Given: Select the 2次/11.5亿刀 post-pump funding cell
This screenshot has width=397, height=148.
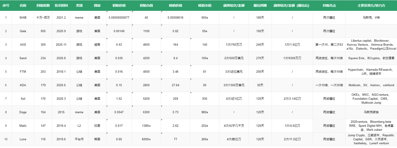Looking at the screenshot, I should point(292,139).
